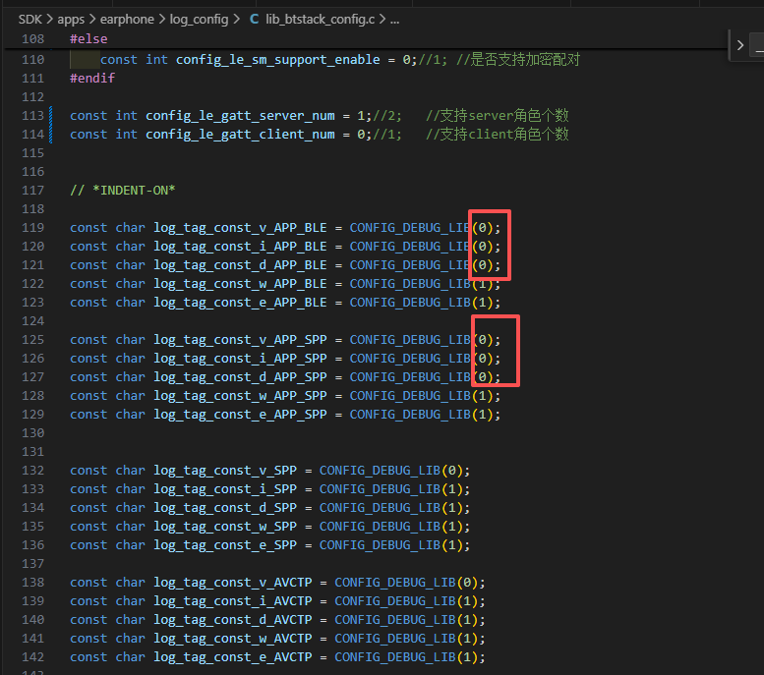
Task: Click log_tag_const_i_APP_BLE identifier
Action: pyautogui.click(x=240, y=247)
